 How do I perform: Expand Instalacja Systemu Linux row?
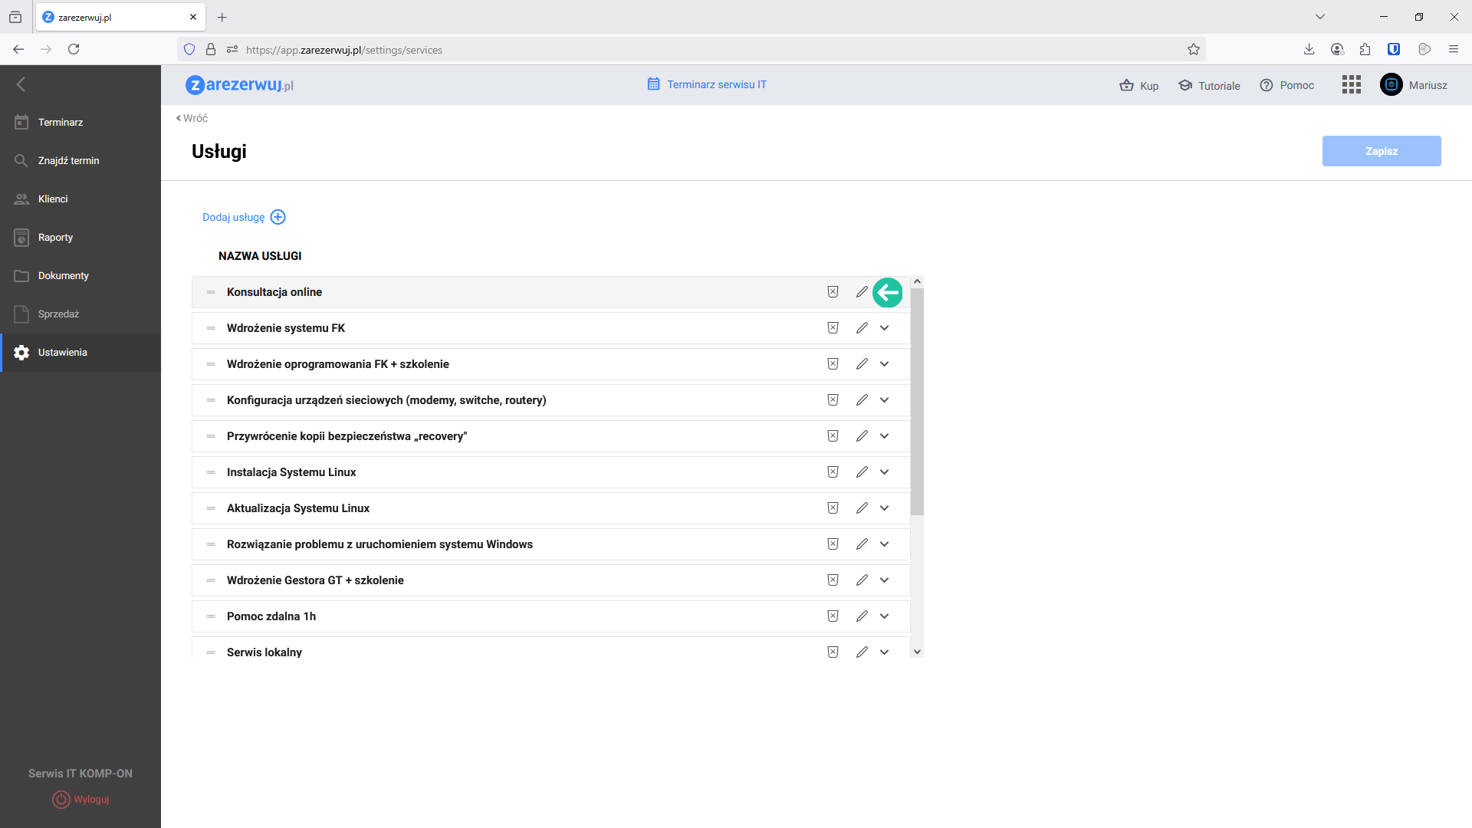(x=885, y=472)
